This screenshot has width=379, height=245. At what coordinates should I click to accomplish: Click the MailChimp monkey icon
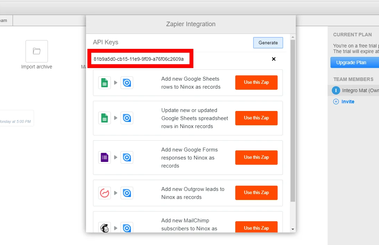(105, 228)
